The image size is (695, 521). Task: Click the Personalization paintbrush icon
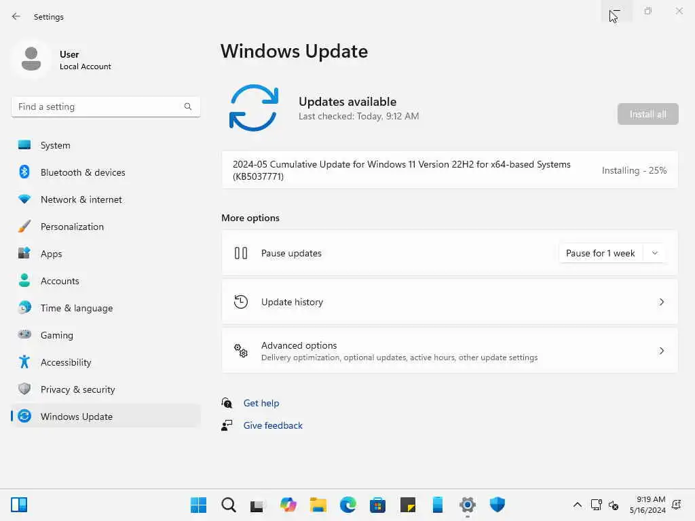(x=24, y=227)
